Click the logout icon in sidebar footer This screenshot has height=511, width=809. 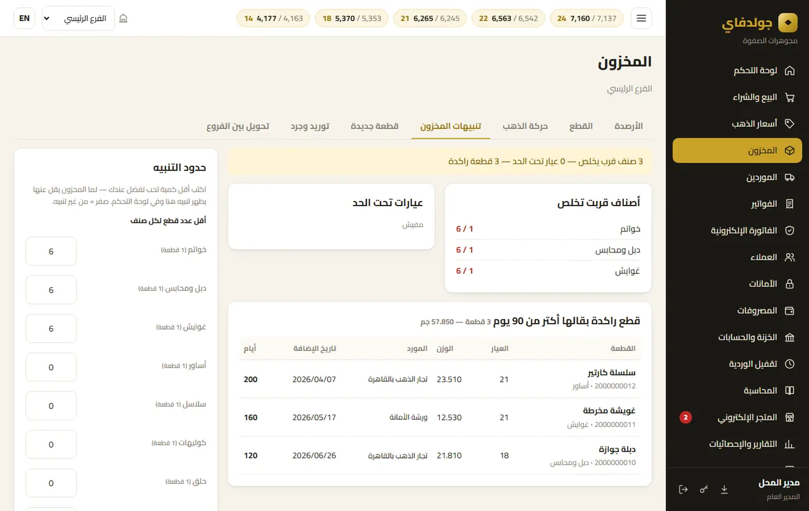pyautogui.click(x=683, y=489)
